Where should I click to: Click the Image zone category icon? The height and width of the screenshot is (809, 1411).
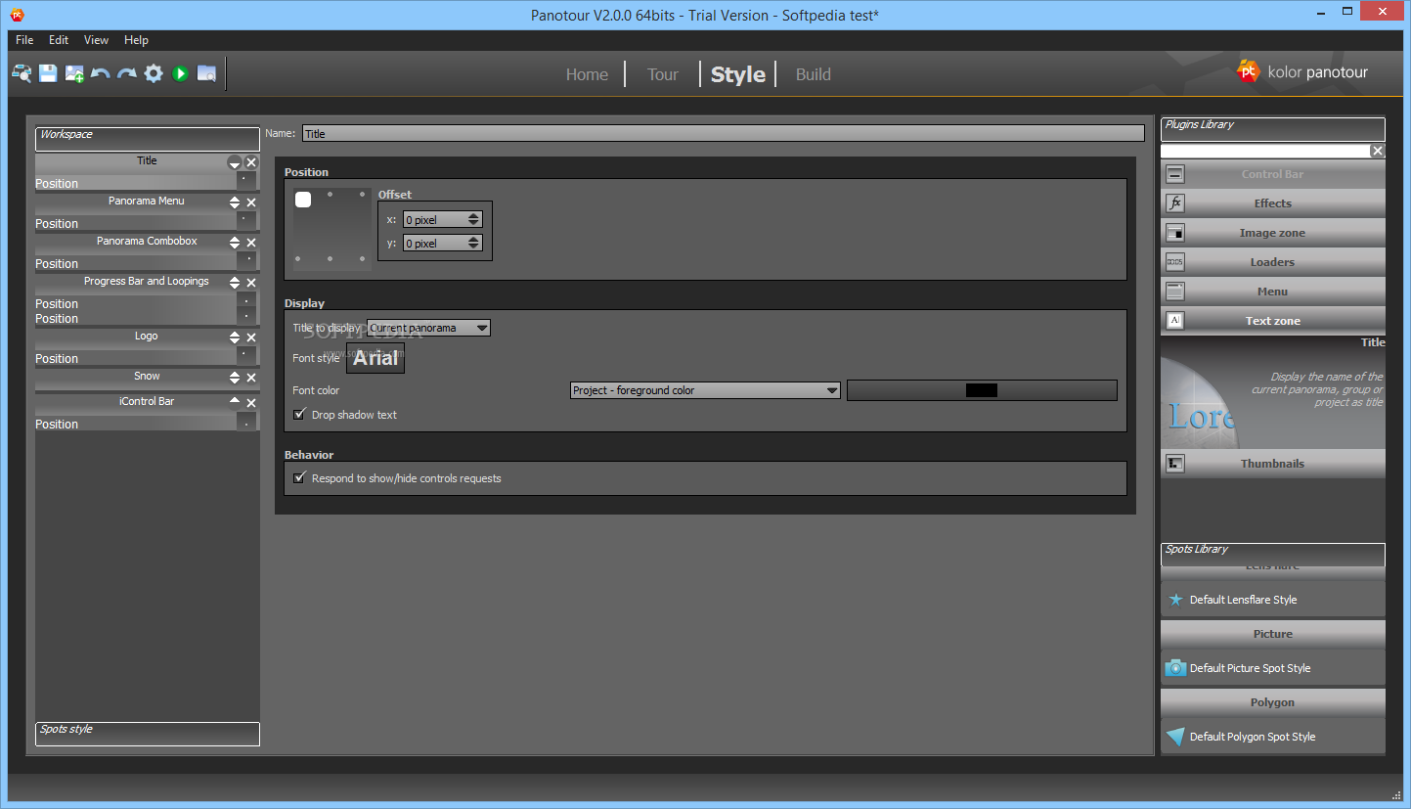tap(1175, 233)
